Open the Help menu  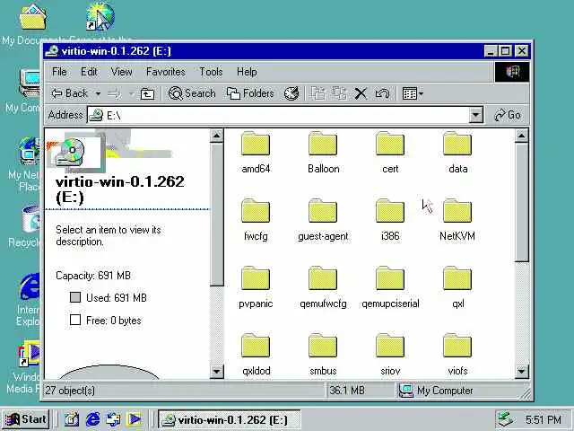tap(247, 72)
